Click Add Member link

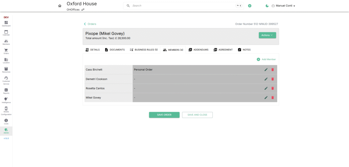click(266, 59)
